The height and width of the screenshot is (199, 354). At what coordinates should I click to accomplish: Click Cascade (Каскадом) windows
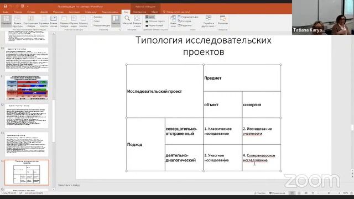pyautogui.click(x=184, y=21)
